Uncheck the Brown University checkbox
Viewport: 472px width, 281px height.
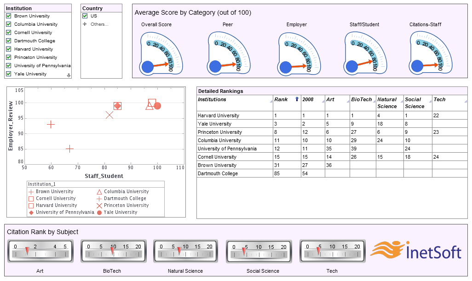(9, 16)
